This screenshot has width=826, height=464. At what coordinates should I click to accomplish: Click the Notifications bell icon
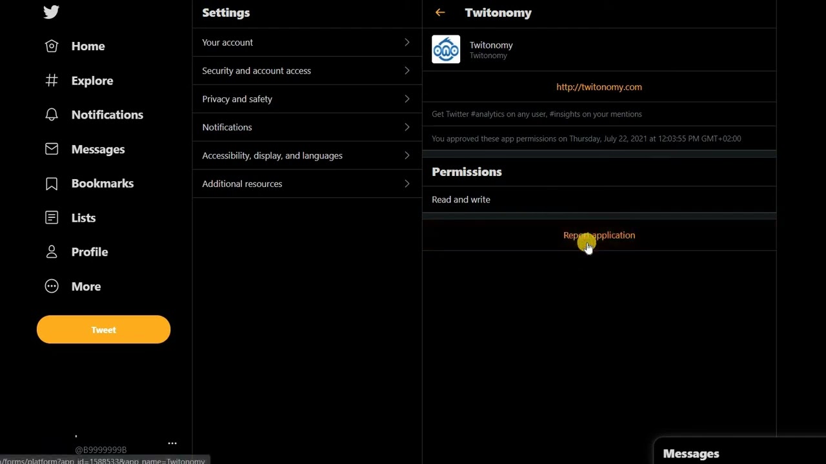(52, 115)
